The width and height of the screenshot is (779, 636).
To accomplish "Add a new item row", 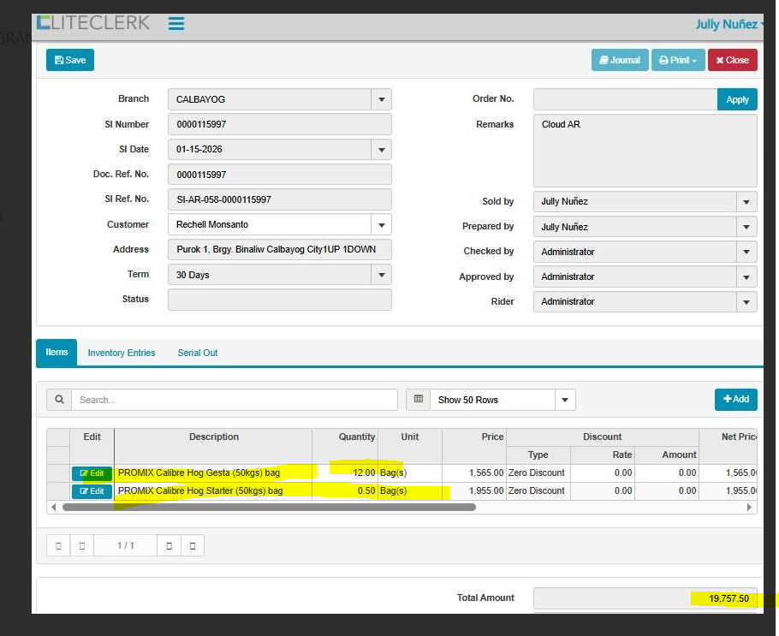I will 735,399.
